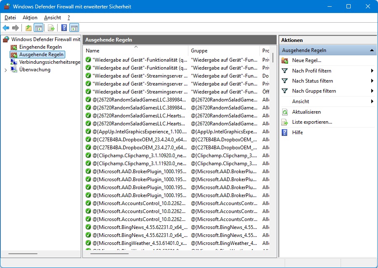Click Nach Gruppe filtern action
The image size is (378, 268).
314,91
